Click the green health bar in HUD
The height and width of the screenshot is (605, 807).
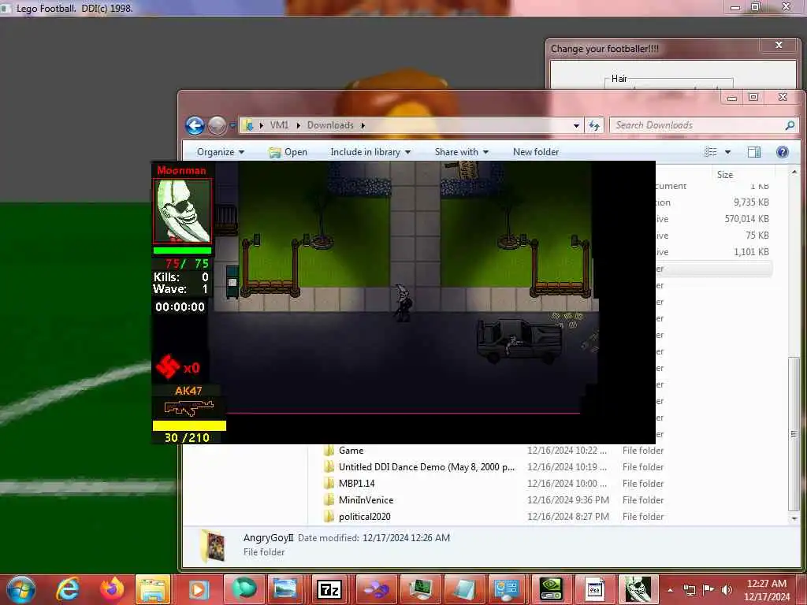click(182, 251)
